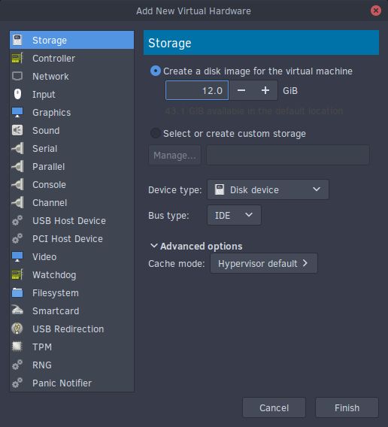Select the Sound speaker icon
Viewport: 388px width, 427px height.
[x=17, y=130]
